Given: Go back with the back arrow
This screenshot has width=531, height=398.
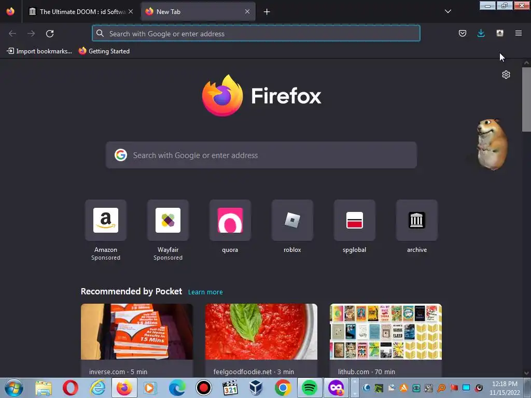Looking at the screenshot, I should [x=12, y=34].
